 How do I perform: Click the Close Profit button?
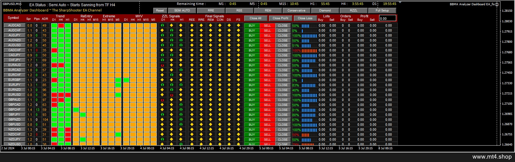280,18
